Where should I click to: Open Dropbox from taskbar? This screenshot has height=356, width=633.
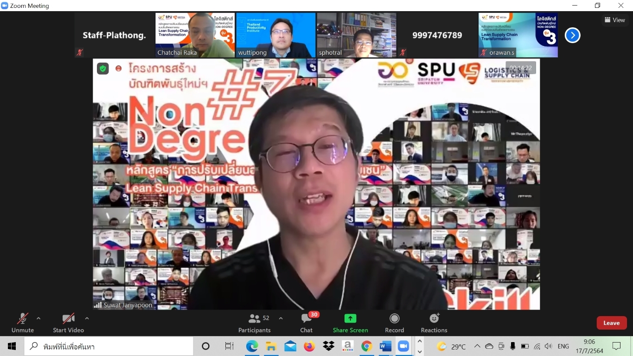[328, 346]
